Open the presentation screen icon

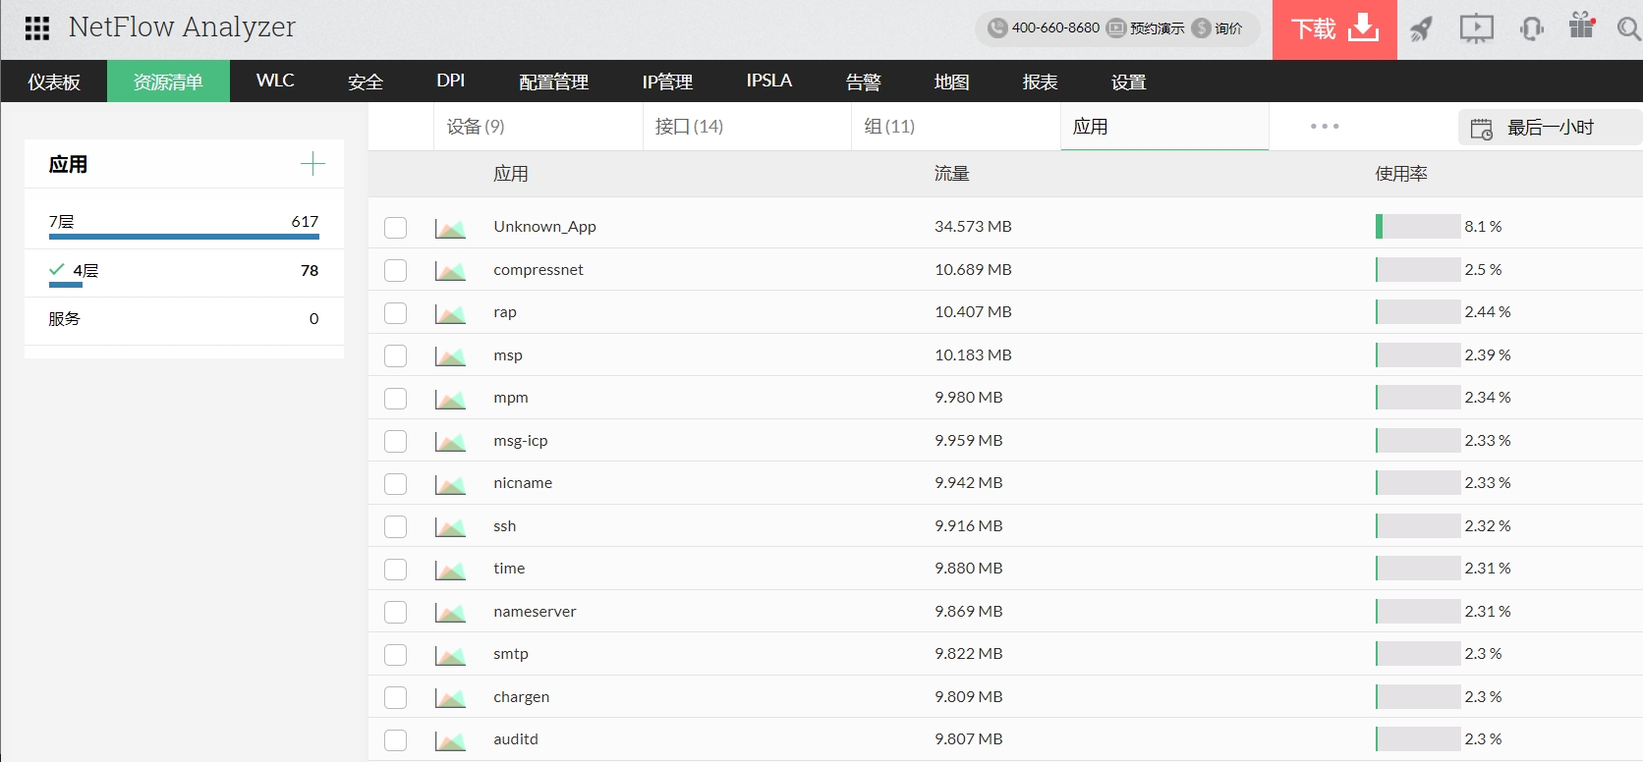click(x=1476, y=28)
